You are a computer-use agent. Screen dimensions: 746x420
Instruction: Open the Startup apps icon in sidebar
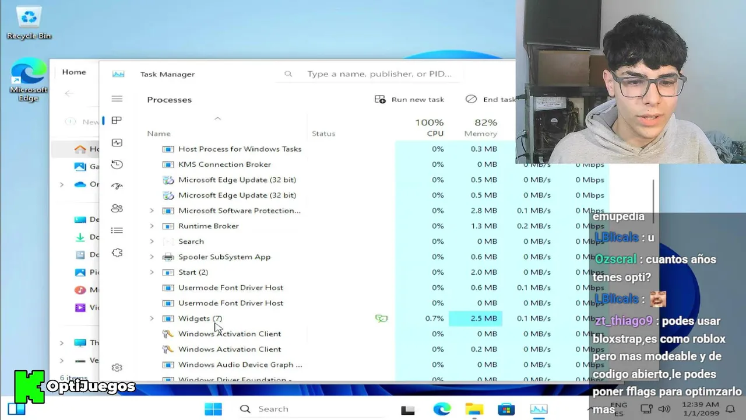[117, 186]
